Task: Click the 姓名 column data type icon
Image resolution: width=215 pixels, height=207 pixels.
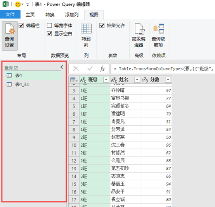Action: [114, 80]
